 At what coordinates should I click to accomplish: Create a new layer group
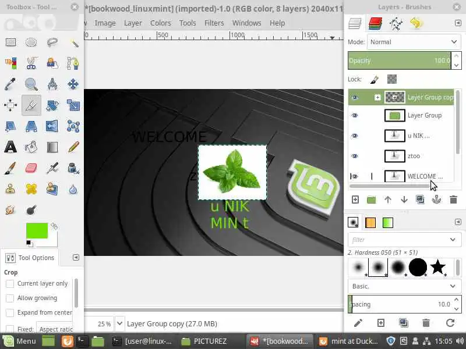[371, 200]
